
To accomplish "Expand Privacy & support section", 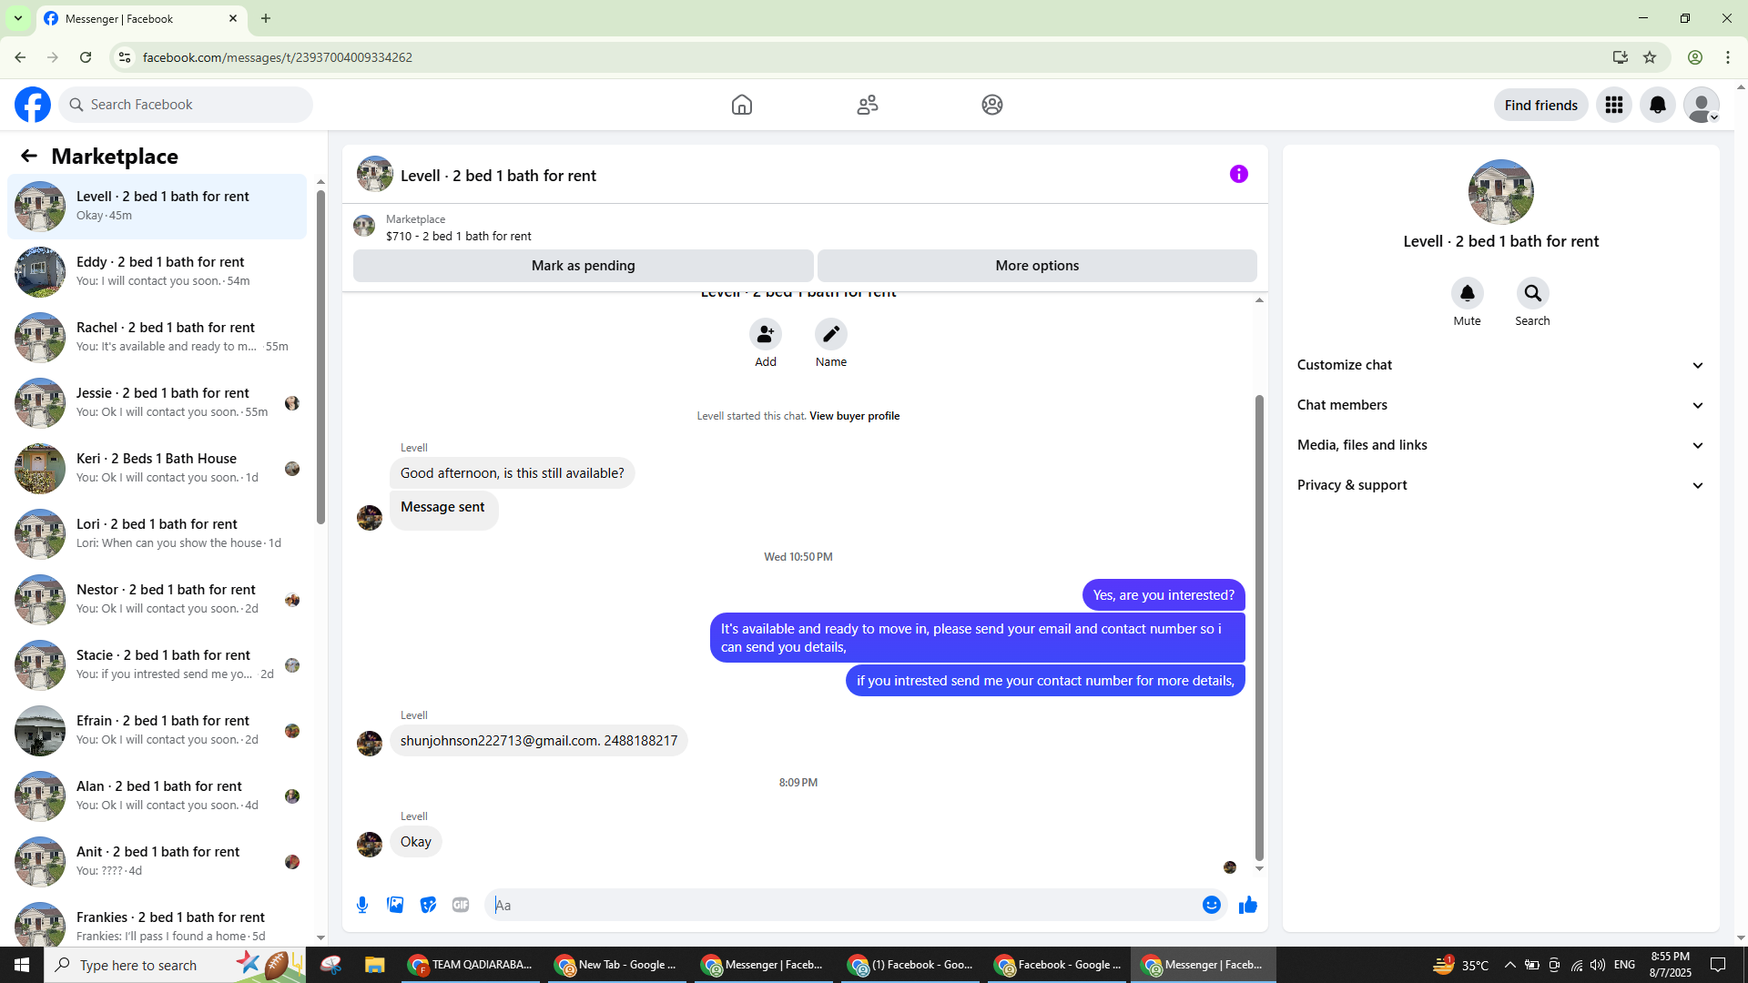I will (1500, 485).
